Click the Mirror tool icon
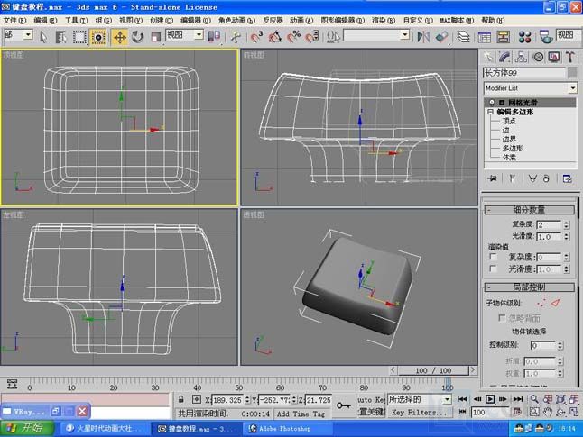Image resolution: width=583 pixels, height=437 pixels. 425,36
